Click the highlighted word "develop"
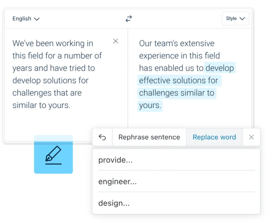Screen dimensions: 272x223 220,68
